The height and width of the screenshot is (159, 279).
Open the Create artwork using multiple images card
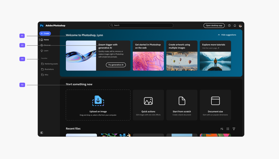(x=182, y=56)
